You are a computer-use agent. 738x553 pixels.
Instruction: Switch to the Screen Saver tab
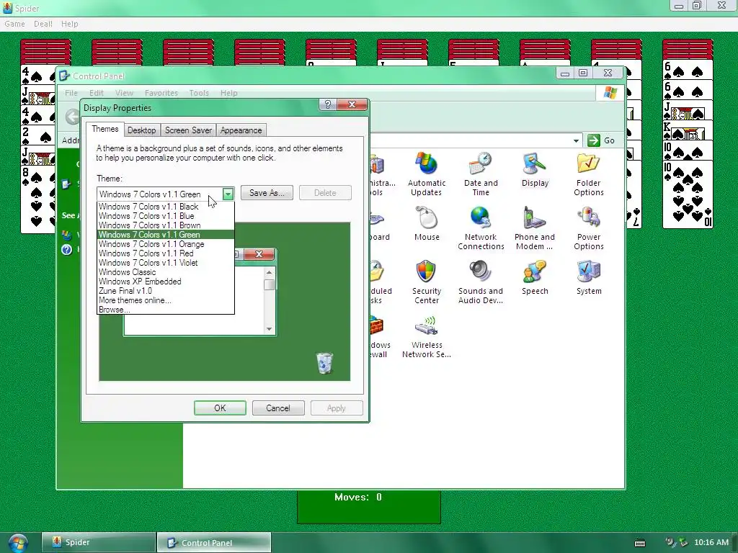(188, 130)
